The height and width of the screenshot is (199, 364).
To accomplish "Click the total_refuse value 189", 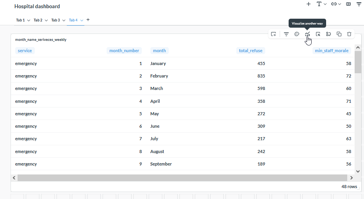I will (261, 164).
